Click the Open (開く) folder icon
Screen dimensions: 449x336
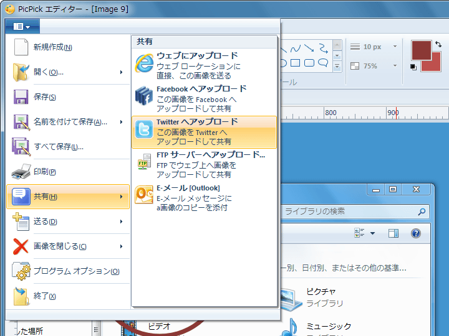(21, 72)
